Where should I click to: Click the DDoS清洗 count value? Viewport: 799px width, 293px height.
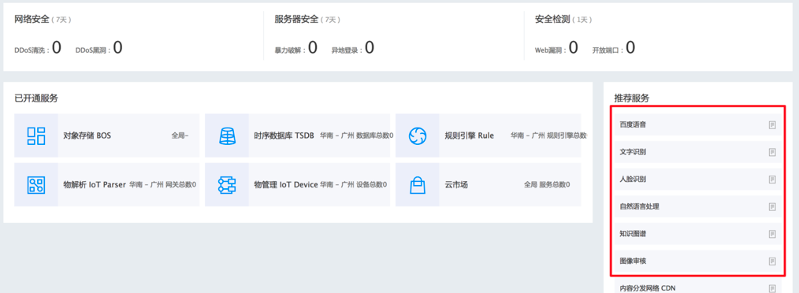click(56, 48)
